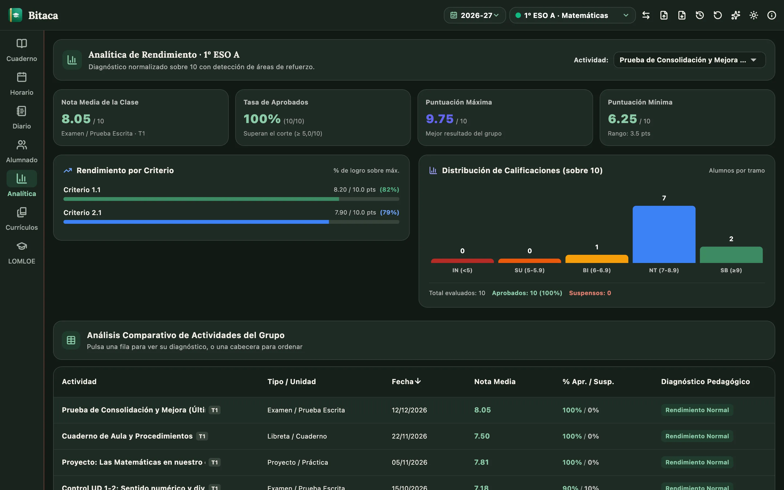Sort table by Actividad header
The height and width of the screenshot is (490, 784).
click(79, 381)
